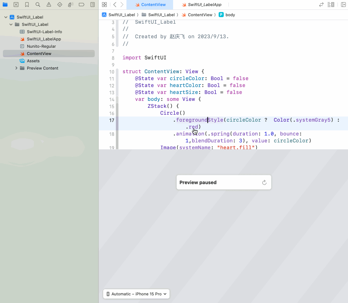348x303 pixels.
Task: Open the Source Control navigator
Action: pos(16,5)
